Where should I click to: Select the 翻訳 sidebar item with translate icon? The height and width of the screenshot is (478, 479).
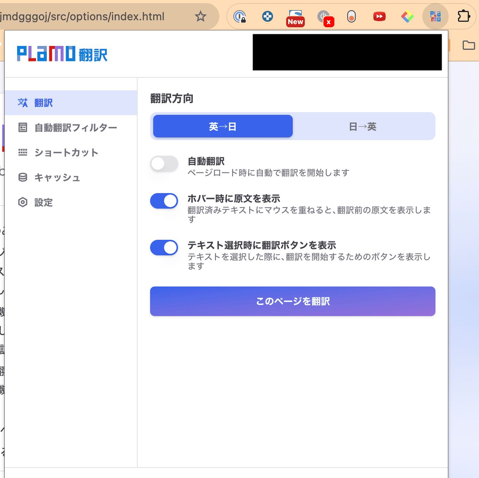pos(43,102)
